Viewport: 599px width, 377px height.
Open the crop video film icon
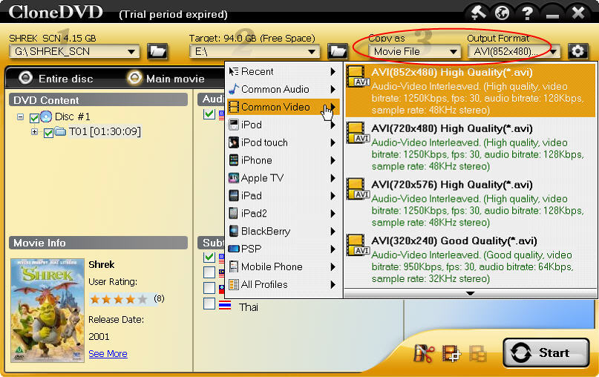451,353
